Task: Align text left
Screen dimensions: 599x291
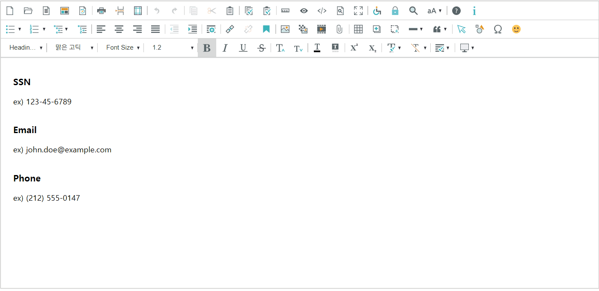Action: click(101, 29)
